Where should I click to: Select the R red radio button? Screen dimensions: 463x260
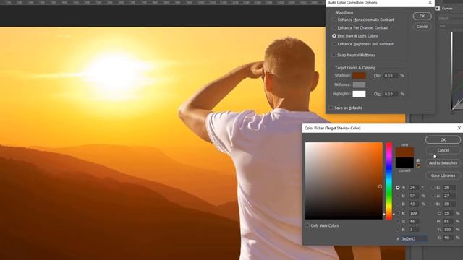(x=398, y=213)
